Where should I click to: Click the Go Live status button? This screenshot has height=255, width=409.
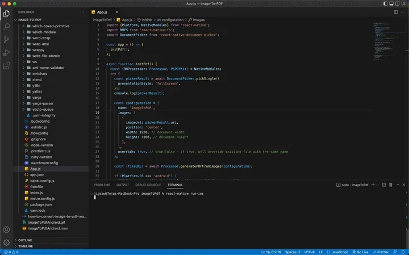[x=360, y=252]
